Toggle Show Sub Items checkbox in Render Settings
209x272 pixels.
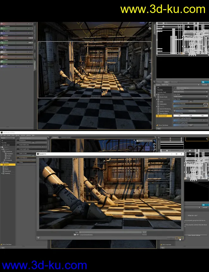tap(157, 125)
